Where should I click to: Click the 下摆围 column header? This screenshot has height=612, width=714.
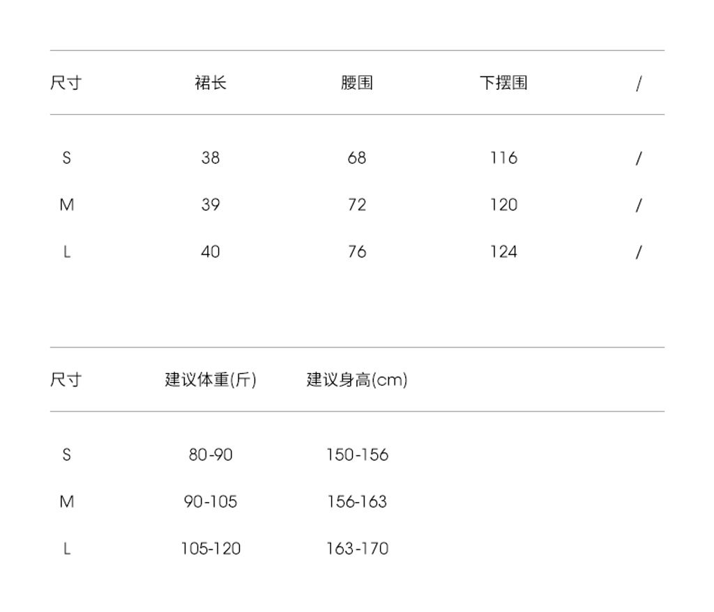point(503,83)
